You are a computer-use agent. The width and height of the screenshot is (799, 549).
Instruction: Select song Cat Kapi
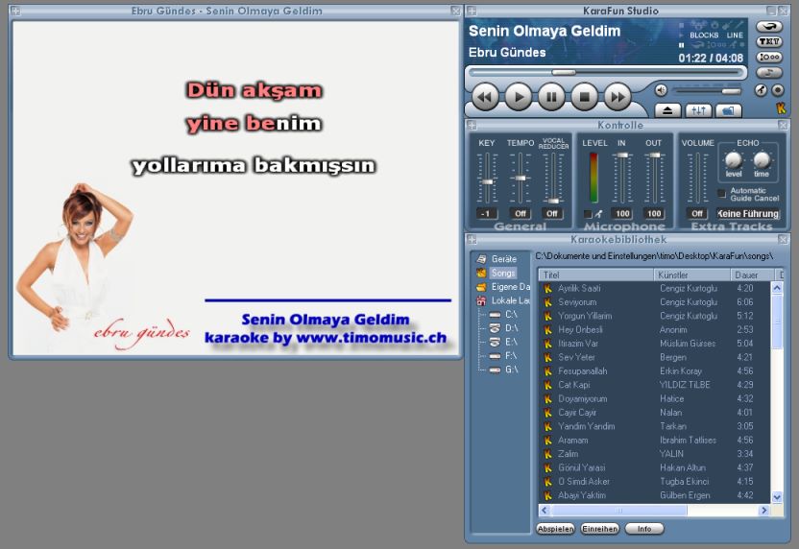(x=655, y=385)
